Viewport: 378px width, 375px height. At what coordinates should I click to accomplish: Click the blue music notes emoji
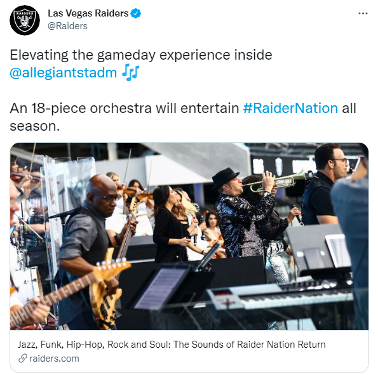pyautogui.click(x=130, y=72)
